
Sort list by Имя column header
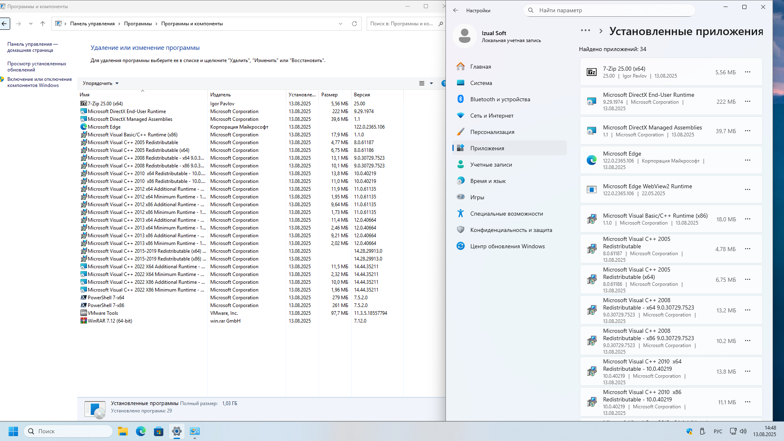point(143,95)
